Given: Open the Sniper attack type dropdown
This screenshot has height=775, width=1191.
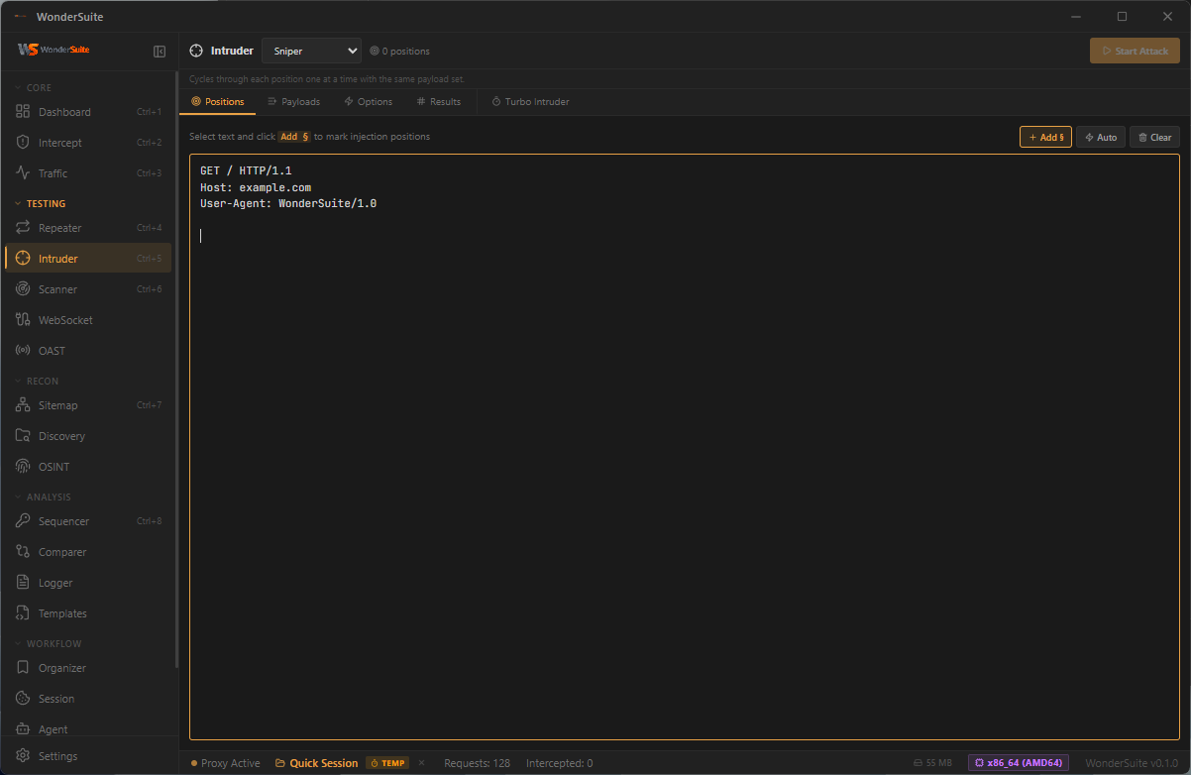Looking at the screenshot, I should pyautogui.click(x=312, y=51).
